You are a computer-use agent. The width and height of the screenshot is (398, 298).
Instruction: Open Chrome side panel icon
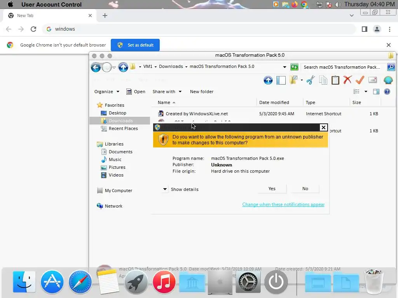[365, 29]
